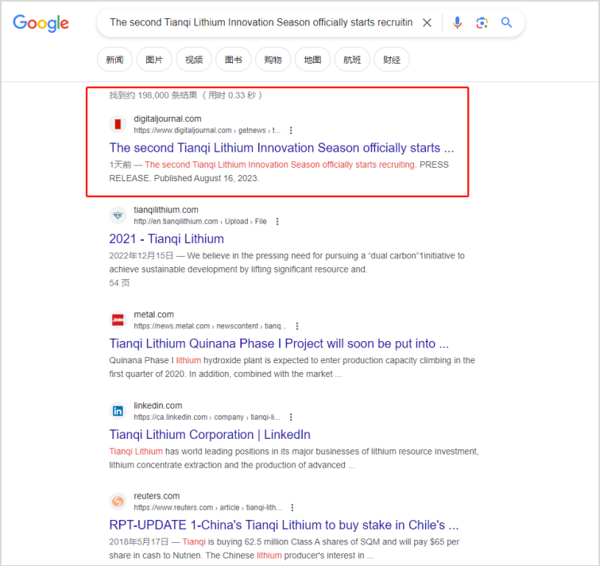Open Tianqi Lithium Quinana Phase I article
600x566 pixels.
(x=279, y=343)
